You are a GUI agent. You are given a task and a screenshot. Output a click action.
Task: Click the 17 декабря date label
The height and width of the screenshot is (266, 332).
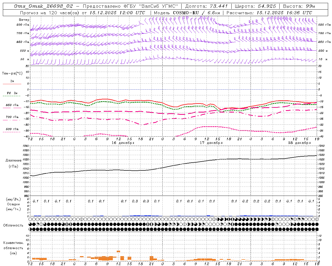(x=211, y=143)
